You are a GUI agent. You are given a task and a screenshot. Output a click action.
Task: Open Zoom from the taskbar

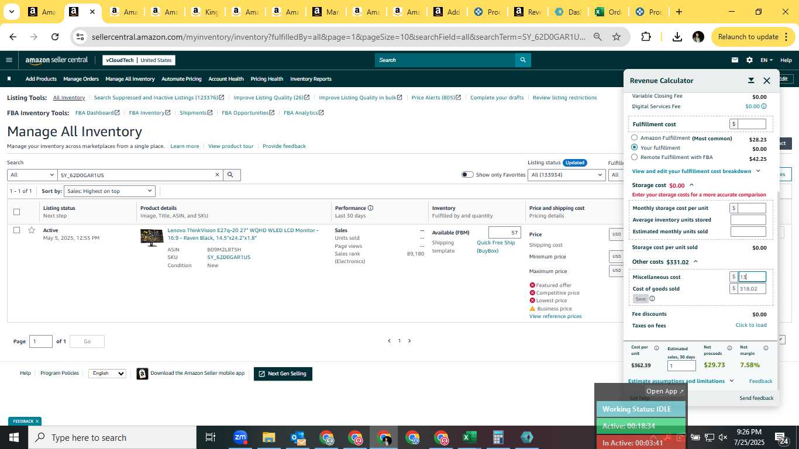click(240, 437)
